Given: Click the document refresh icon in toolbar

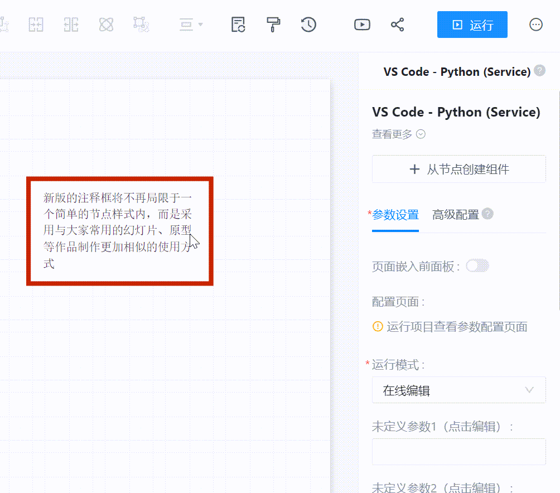Looking at the screenshot, I should tap(238, 25).
